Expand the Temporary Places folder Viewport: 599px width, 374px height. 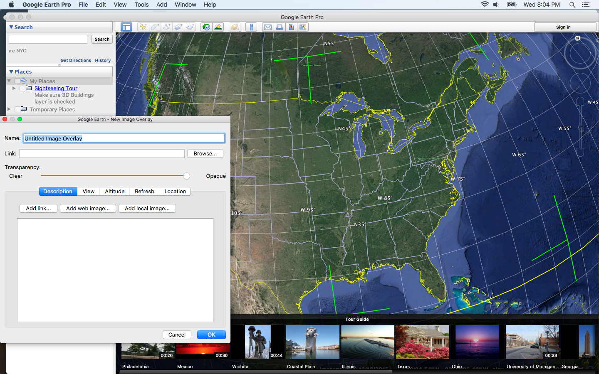9,109
